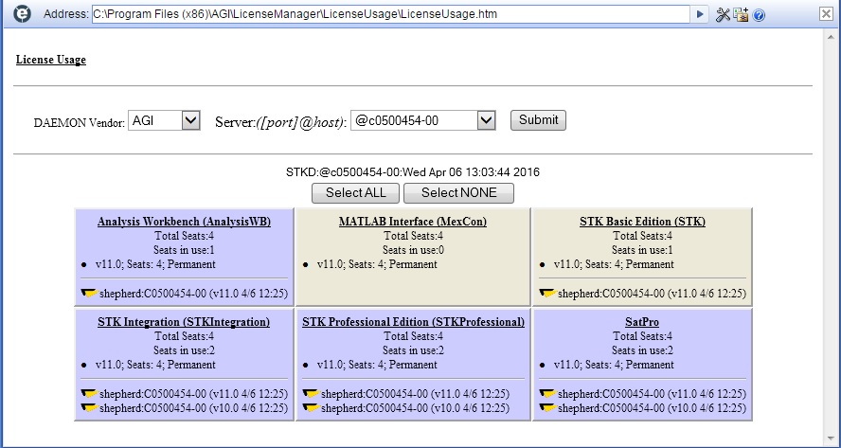The width and height of the screenshot is (841, 448).
Task: Click the address path input field
Action: [x=390, y=14]
